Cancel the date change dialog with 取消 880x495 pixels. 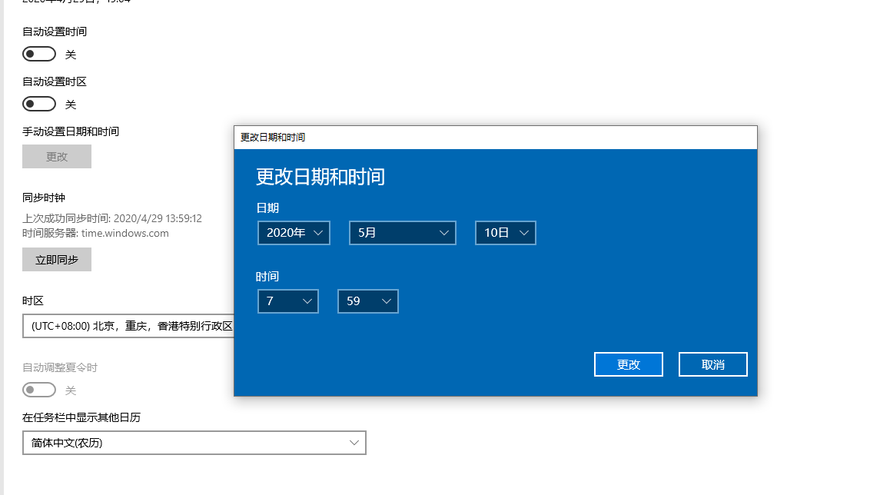click(x=712, y=364)
